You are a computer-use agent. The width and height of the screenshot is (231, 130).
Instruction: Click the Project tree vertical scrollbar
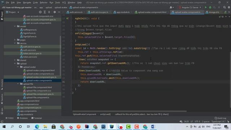[60, 55]
